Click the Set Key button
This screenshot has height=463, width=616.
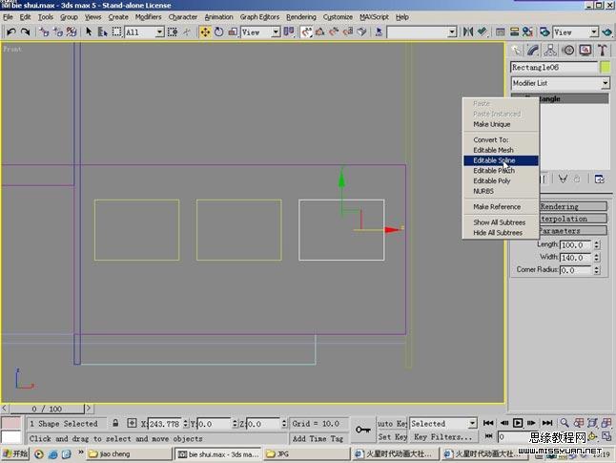click(x=393, y=437)
